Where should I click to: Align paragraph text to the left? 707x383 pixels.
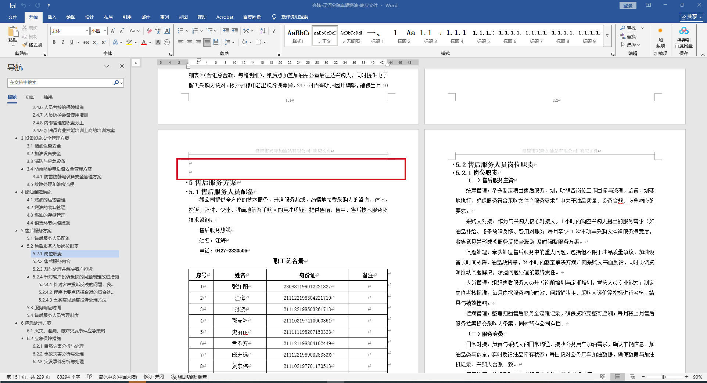(181, 42)
